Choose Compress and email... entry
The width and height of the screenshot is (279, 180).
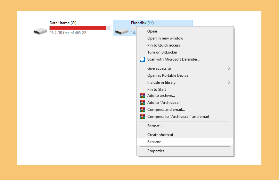point(185,110)
